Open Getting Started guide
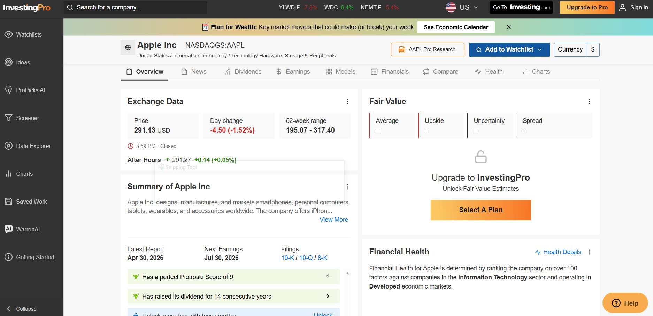Viewport: 653px width, 316px height. point(29,257)
